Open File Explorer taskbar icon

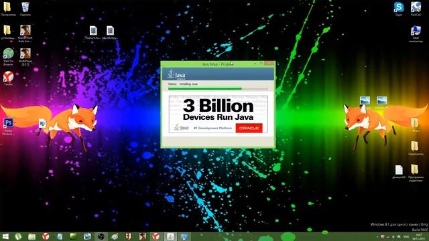[32, 236]
